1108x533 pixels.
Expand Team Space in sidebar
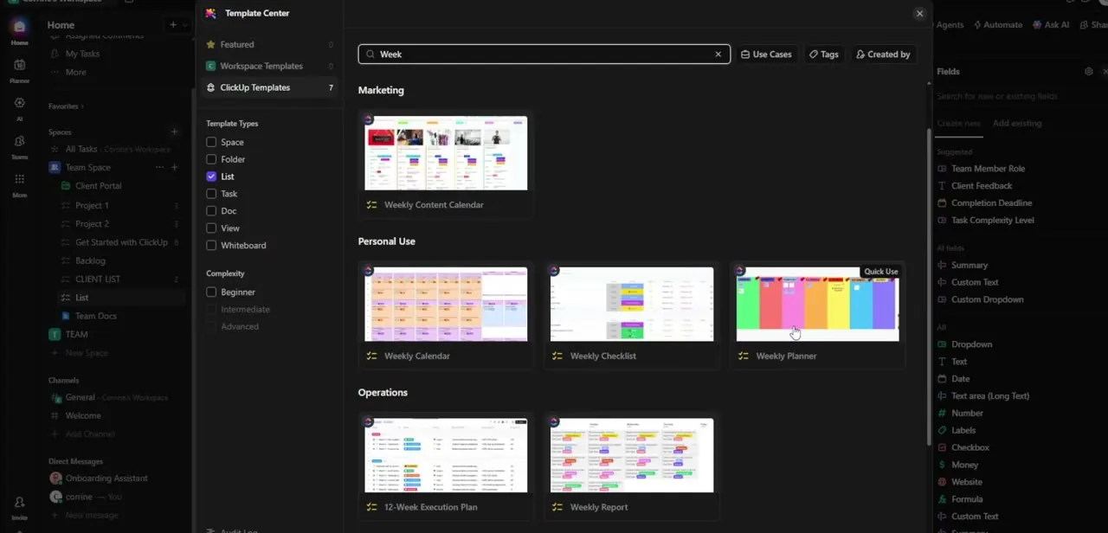tap(87, 168)
